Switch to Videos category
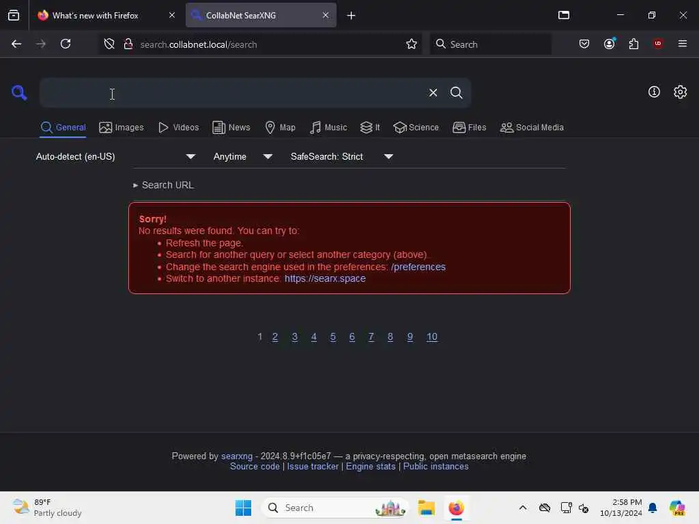Viewport: 699px width, 524px height. [x=178, y=128]
